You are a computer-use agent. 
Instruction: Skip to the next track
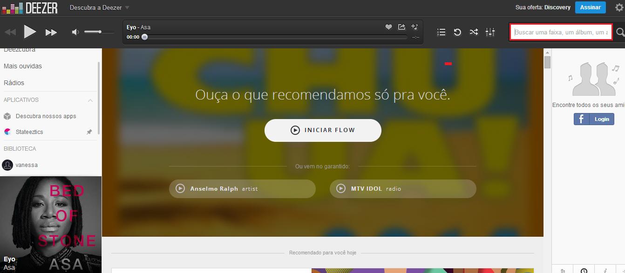[51, 33]
